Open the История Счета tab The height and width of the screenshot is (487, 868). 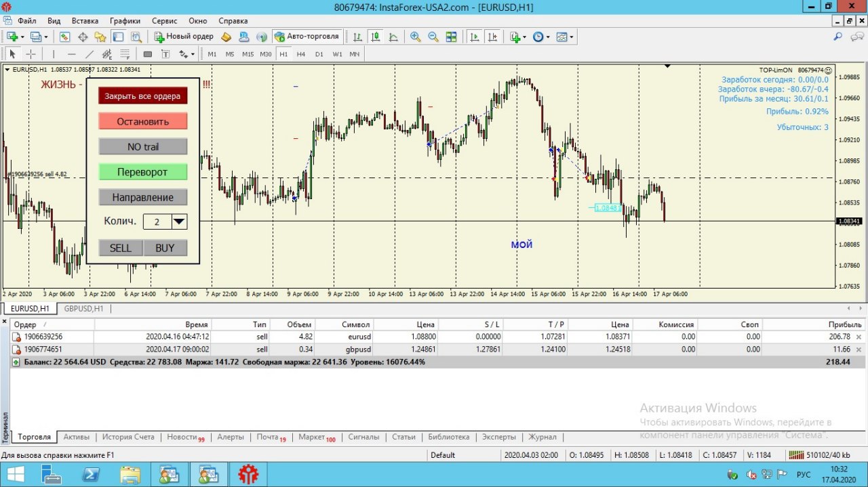(128, 437)
